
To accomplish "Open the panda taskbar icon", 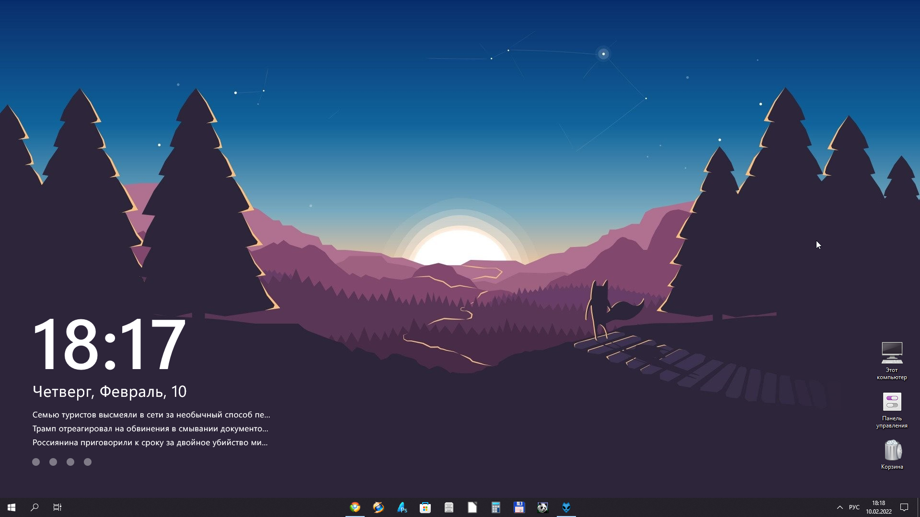I will pyautogui.click(x=542, y=507).
